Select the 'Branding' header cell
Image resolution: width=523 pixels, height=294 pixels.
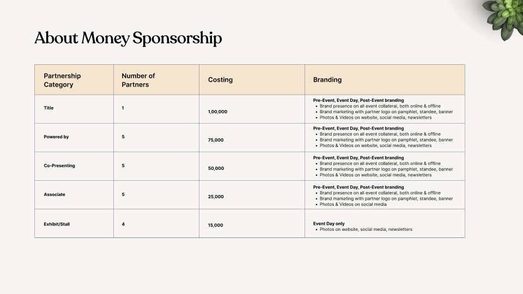click(327, 79)
